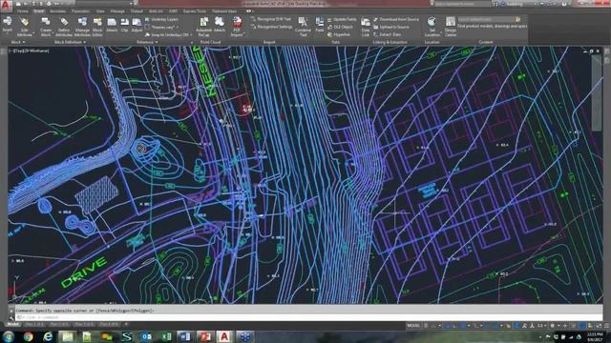611x343 pixels.
Task: Click the Clip reference icon
Action: 124,23
